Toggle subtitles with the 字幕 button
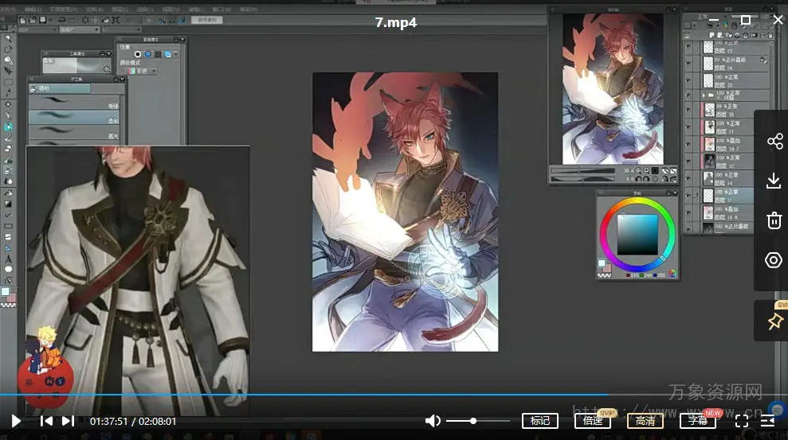This screenshot has height=440, width=788. coord(698,421)
